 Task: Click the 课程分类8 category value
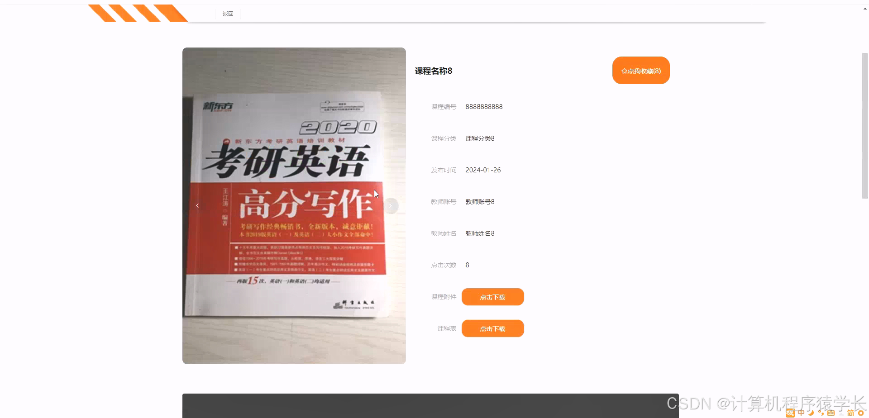click(480, 138)
